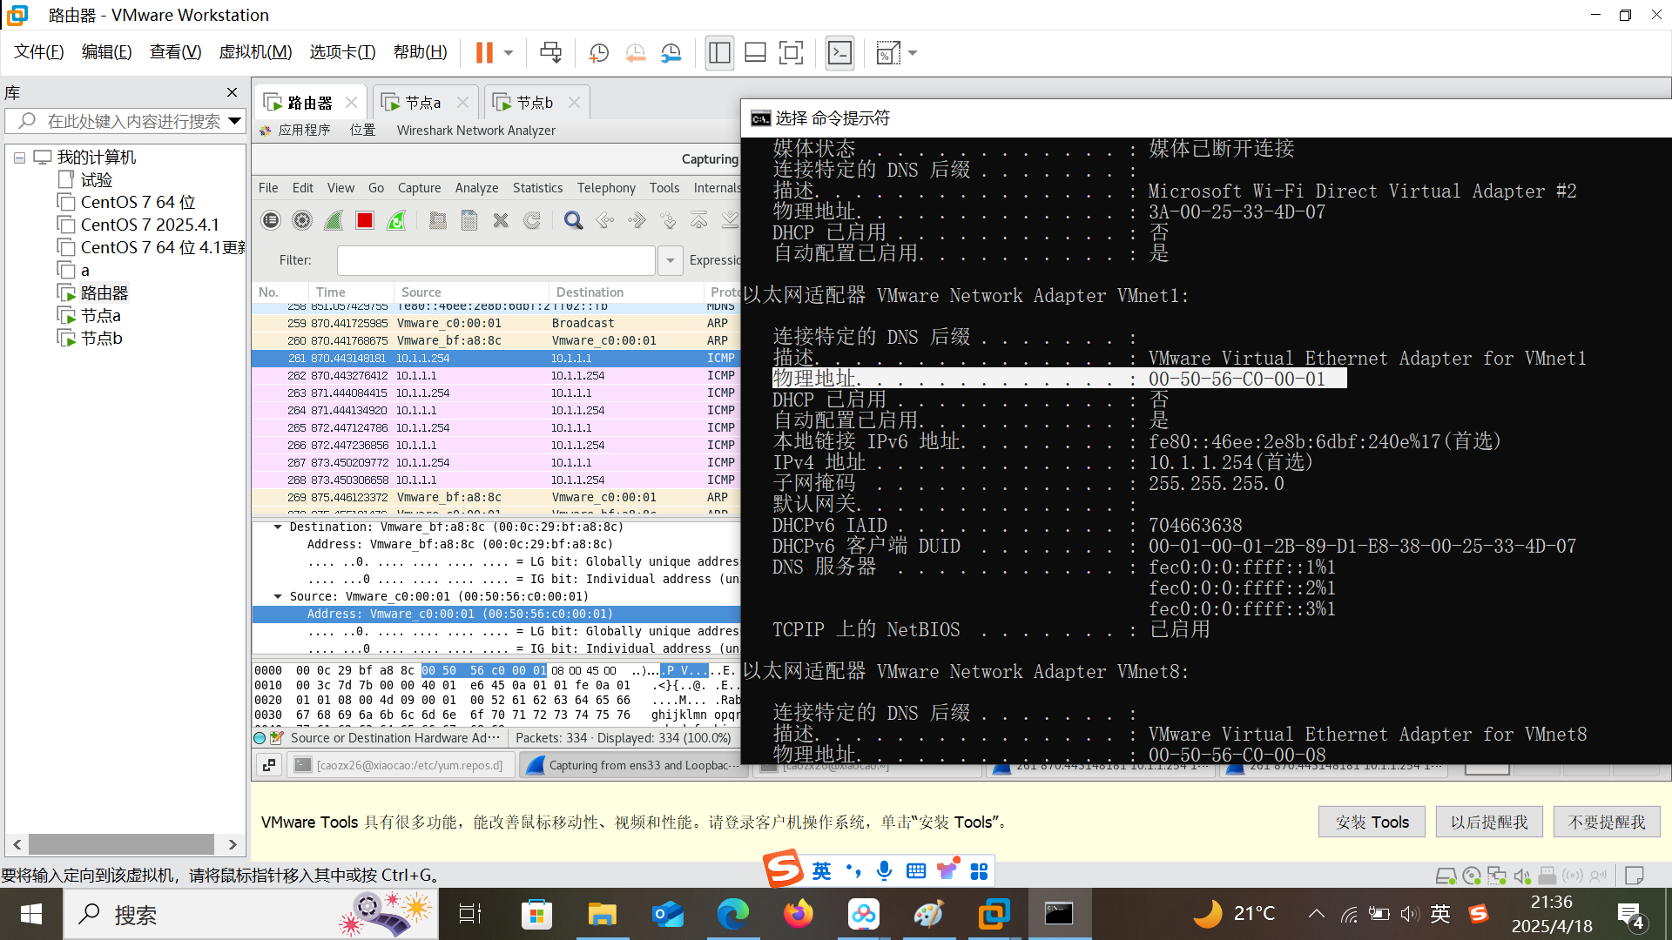Open VMware snapshot manager icon
The image size is (1672, 940).
[x=671, y=53]
